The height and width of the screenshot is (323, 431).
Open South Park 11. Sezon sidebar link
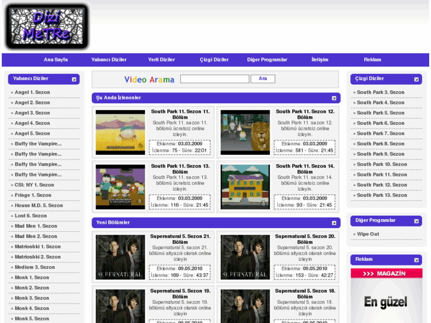tap(382, 175)
